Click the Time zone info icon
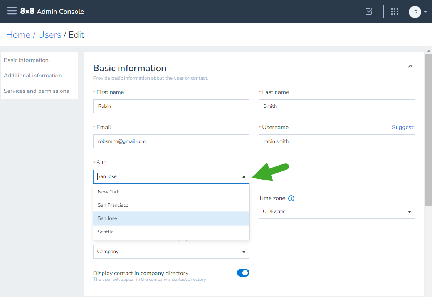This screenshot has height=297, width=432. 291,198
